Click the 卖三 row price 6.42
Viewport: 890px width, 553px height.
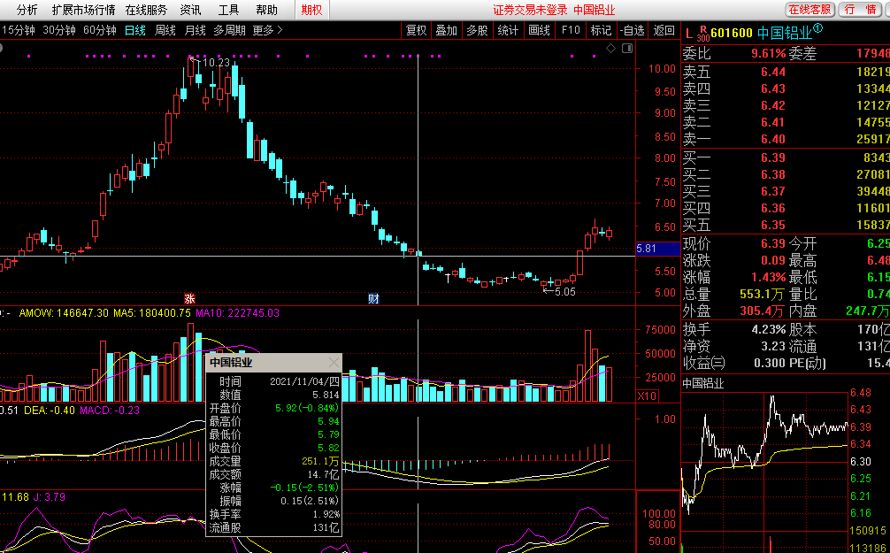pyautogui.click(x=773, y=105)
